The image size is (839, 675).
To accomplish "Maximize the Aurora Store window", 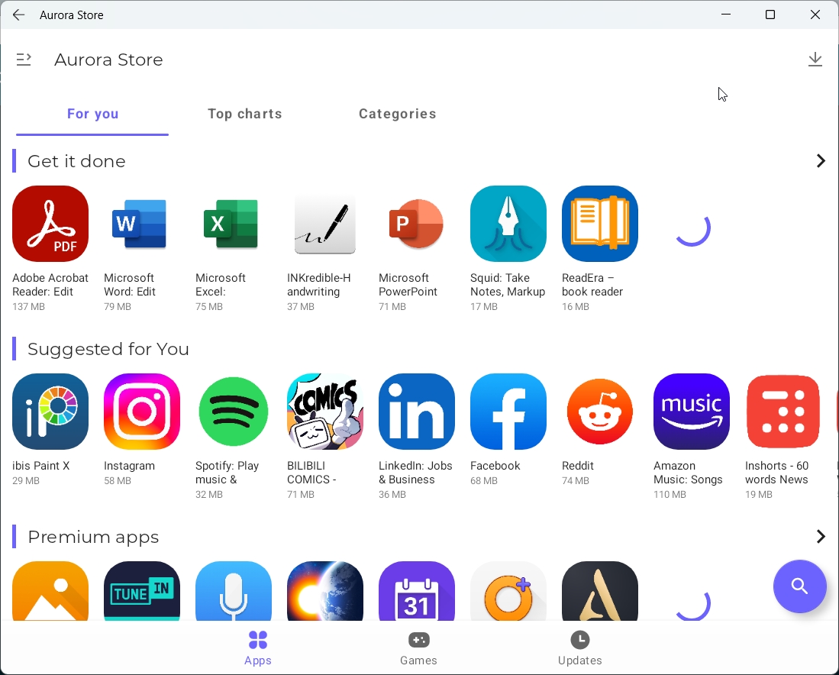I will (x=770, y=15).
